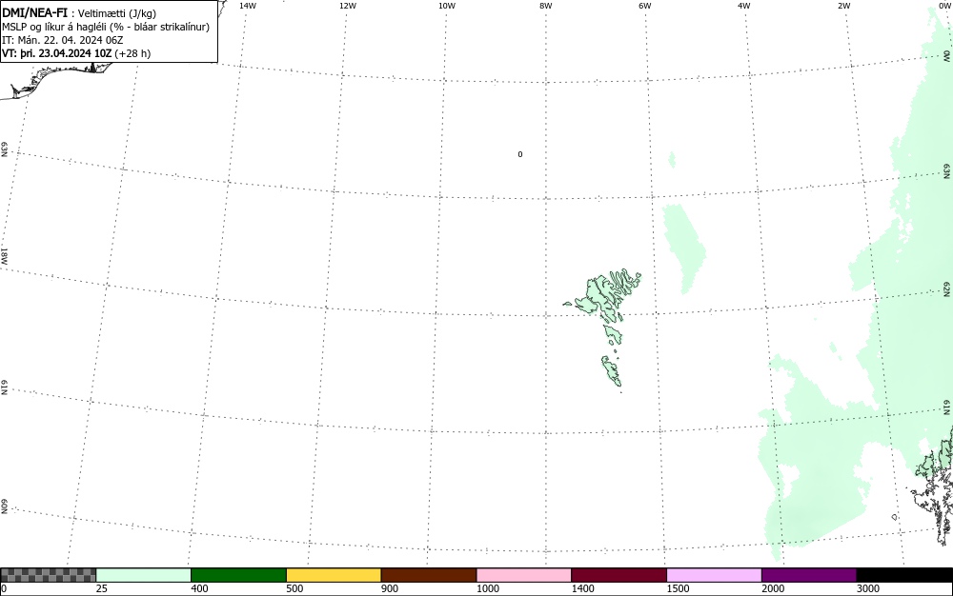This screenshot has height=596, width=953.
Task: Click the '10W' longitude label
Action: (447, 6)
